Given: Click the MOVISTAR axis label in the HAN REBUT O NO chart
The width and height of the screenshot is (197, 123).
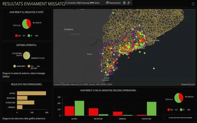Looking at the screenshot, I should [x=98, y=119].
